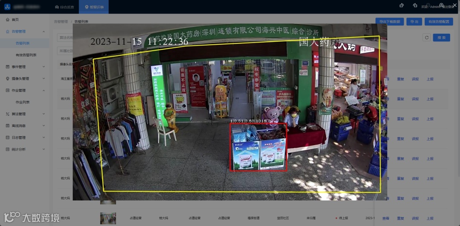Screen dimensions: 460x226
Task: Click the refresh icon beside 搜索
Action: click(427, 37)
